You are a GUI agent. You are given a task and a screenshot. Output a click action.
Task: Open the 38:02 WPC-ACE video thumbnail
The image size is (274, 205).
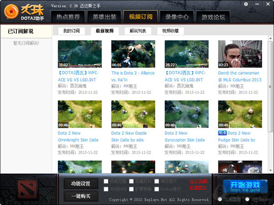[79, 54]
